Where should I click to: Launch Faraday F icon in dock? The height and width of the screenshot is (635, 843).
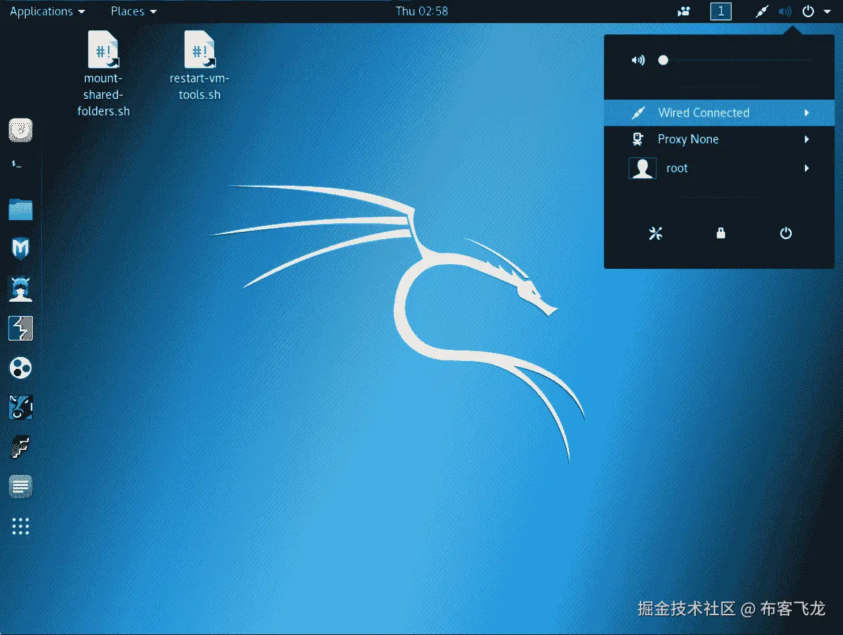(20, 447)
